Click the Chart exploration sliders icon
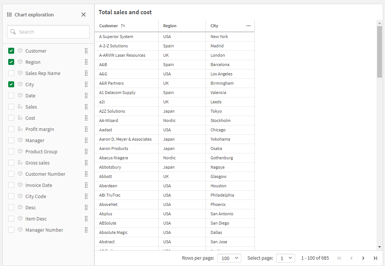Screen dimensions: 385x266 click(x=9, y=15)
